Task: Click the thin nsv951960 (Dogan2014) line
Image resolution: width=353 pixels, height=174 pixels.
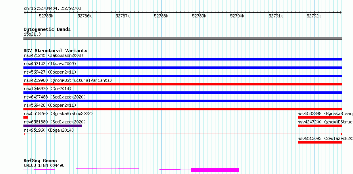Action: point(182,134)
